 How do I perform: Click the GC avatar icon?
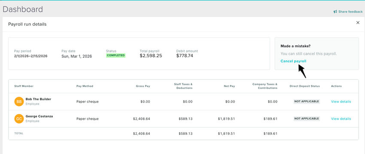click(19, 119)
